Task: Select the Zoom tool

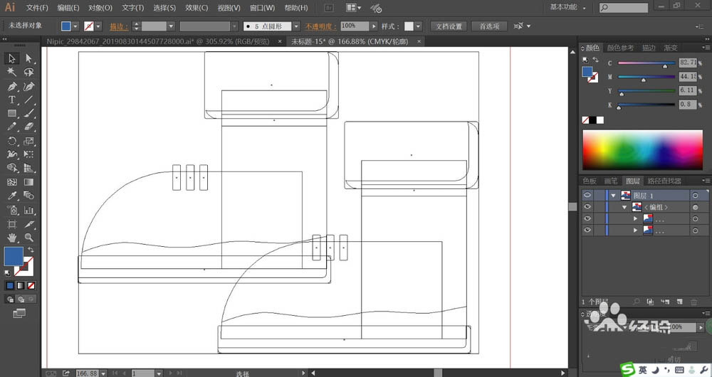Action: click(x=28, y=237)
